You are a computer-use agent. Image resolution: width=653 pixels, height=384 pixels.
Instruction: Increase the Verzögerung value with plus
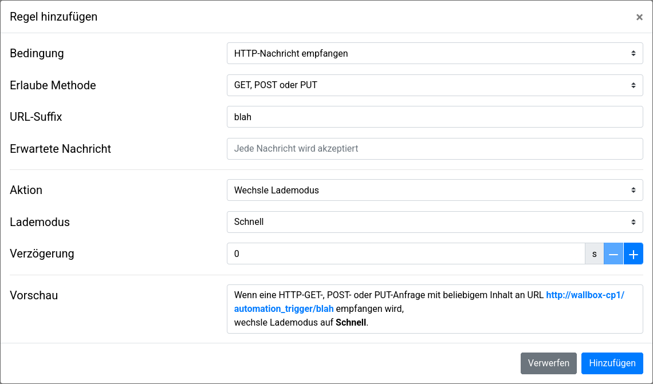[633, 254]
